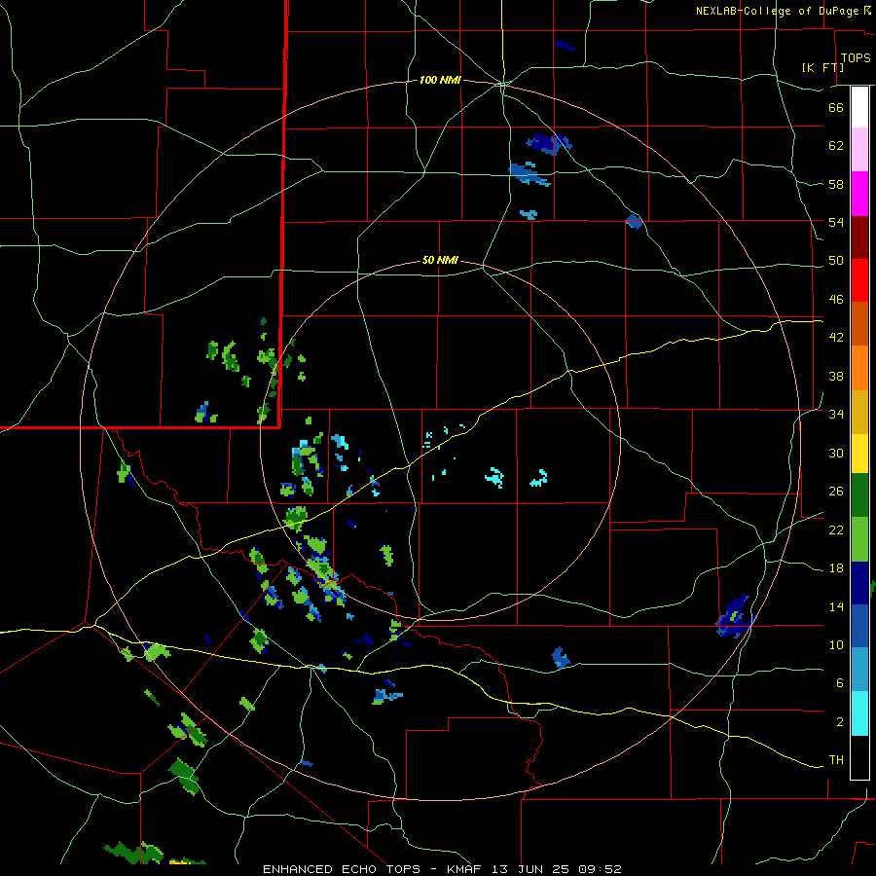Viewport: 876px width, 876px height.
Task: Click the 34 legend value
Action: [836, 414]
